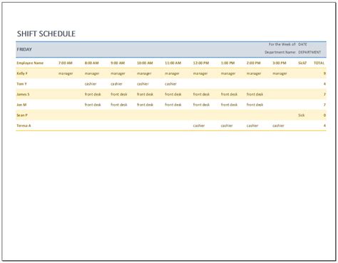Click employee name James S

[x=23, y=94]
